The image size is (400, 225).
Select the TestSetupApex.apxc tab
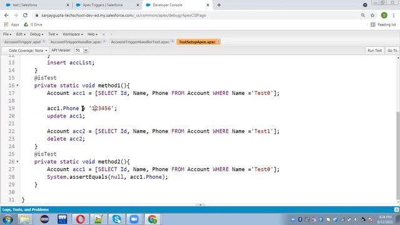(x=199, y=42)
